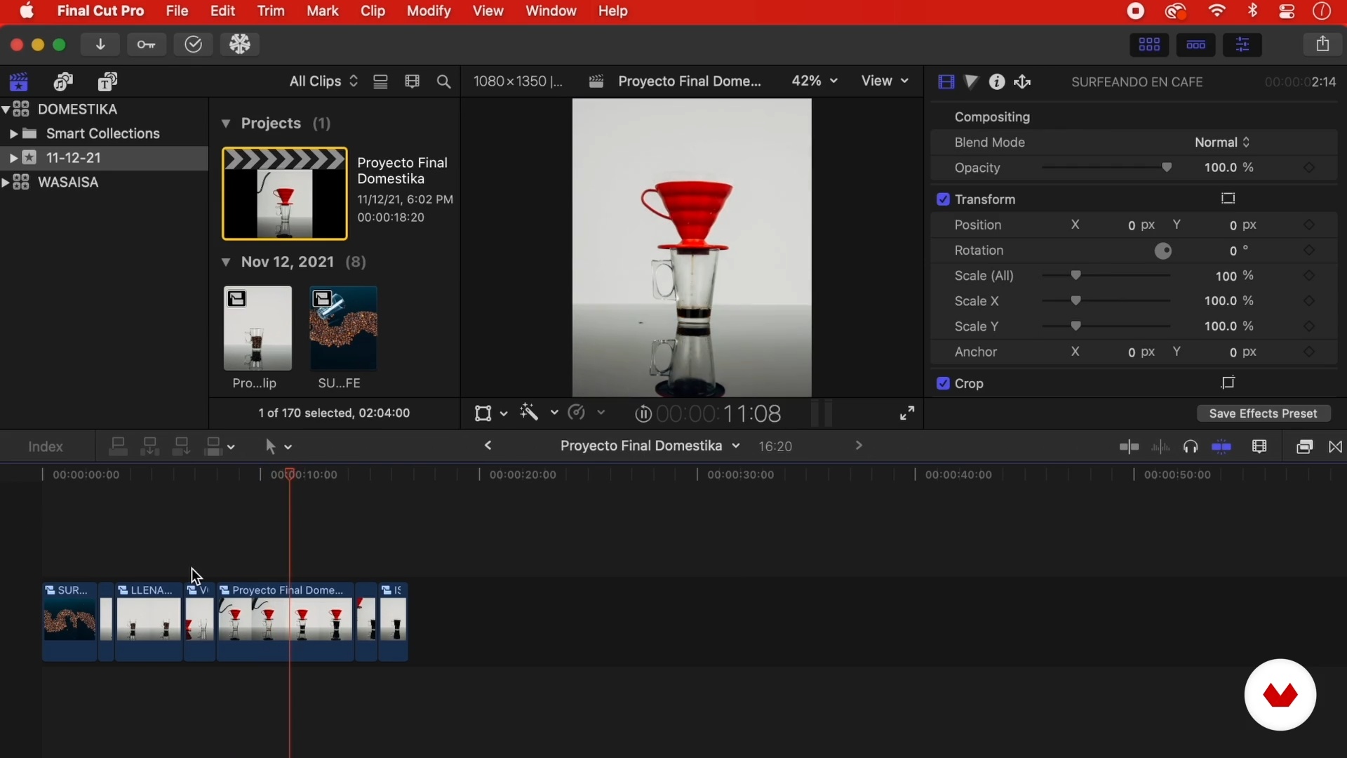Toggle timeline snapping button

point(1221,447)
